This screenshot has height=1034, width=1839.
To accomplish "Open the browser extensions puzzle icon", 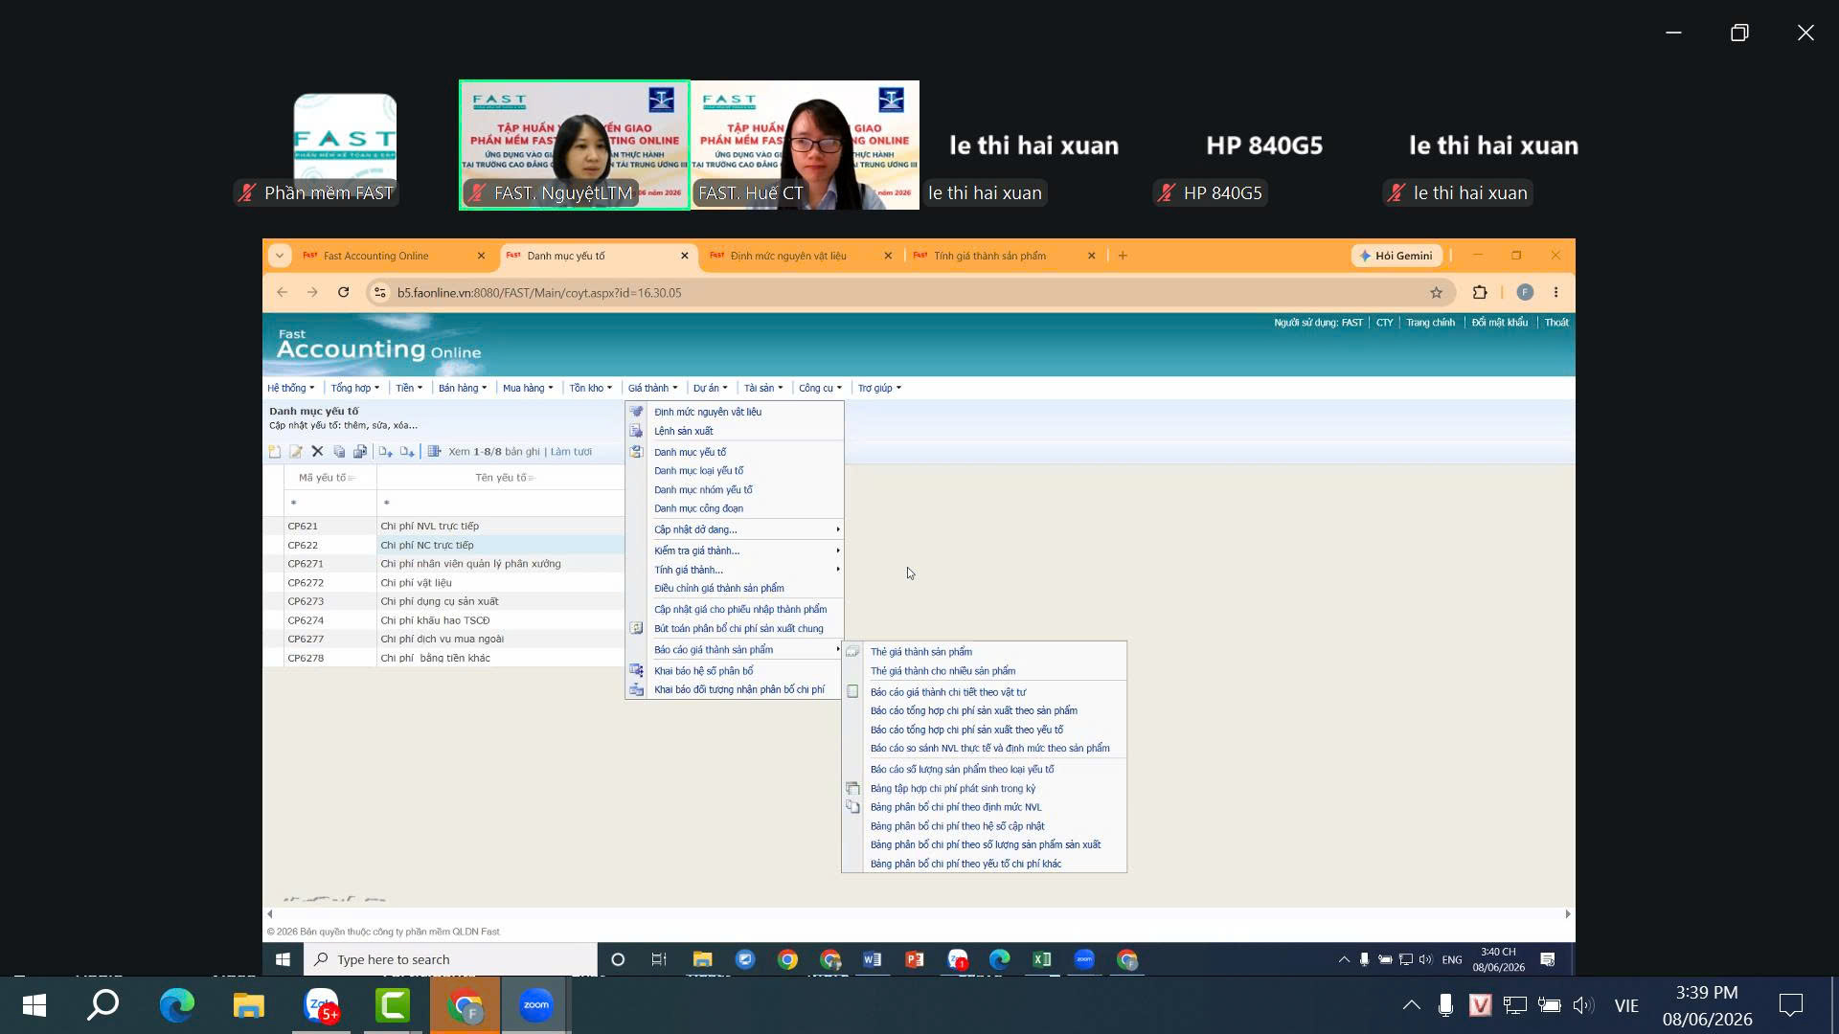I will tap(1480, 293).
